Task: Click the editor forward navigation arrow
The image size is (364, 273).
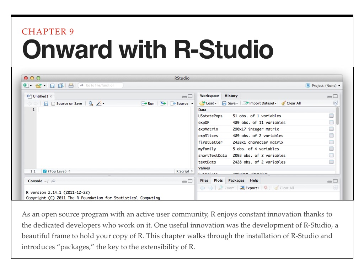Action: coord(36,103)
